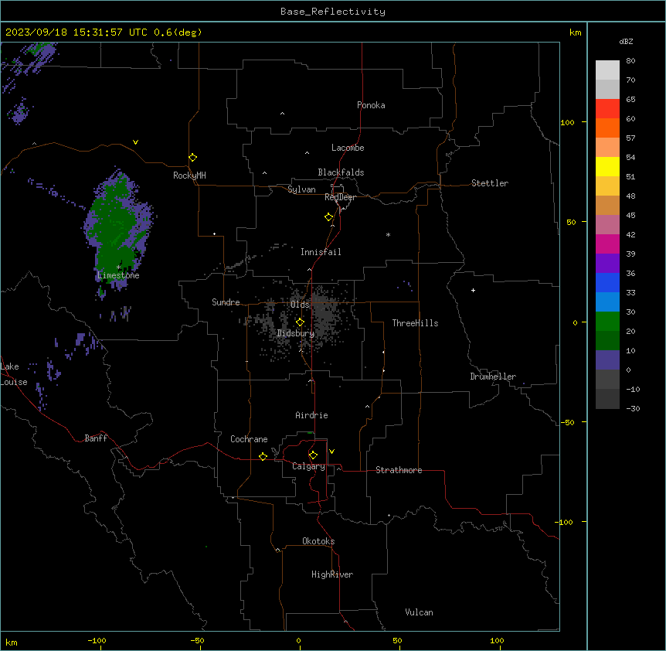Click the Airdrie city label
The image size is (666, 651).
coord(312,415)
